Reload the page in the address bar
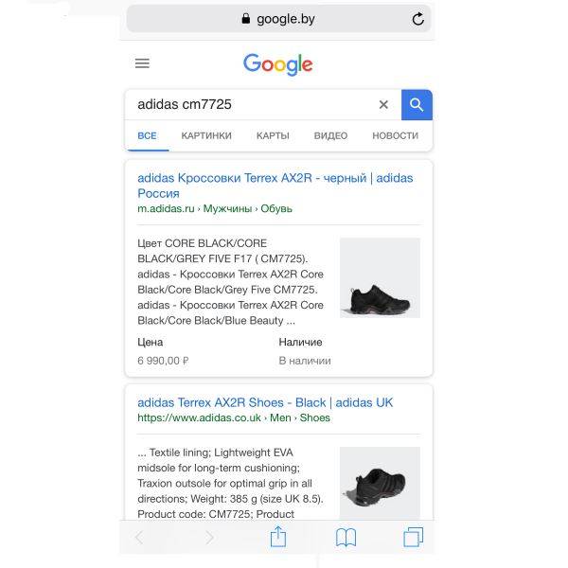The width and height of the screenshot is (568, 568). point(417,19)
